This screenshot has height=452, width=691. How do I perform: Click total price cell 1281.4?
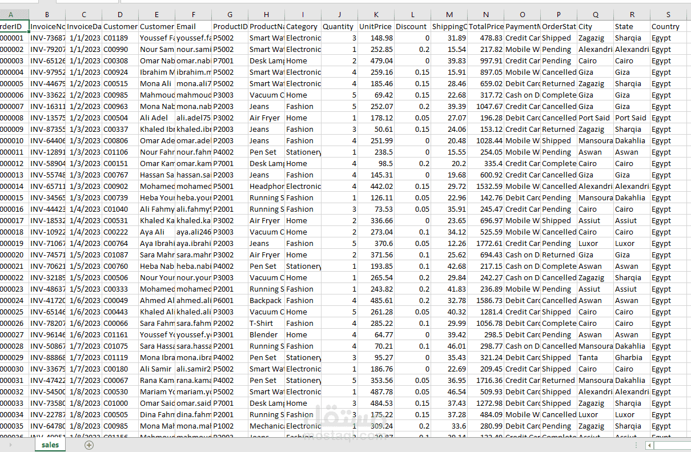coord(485,312)
